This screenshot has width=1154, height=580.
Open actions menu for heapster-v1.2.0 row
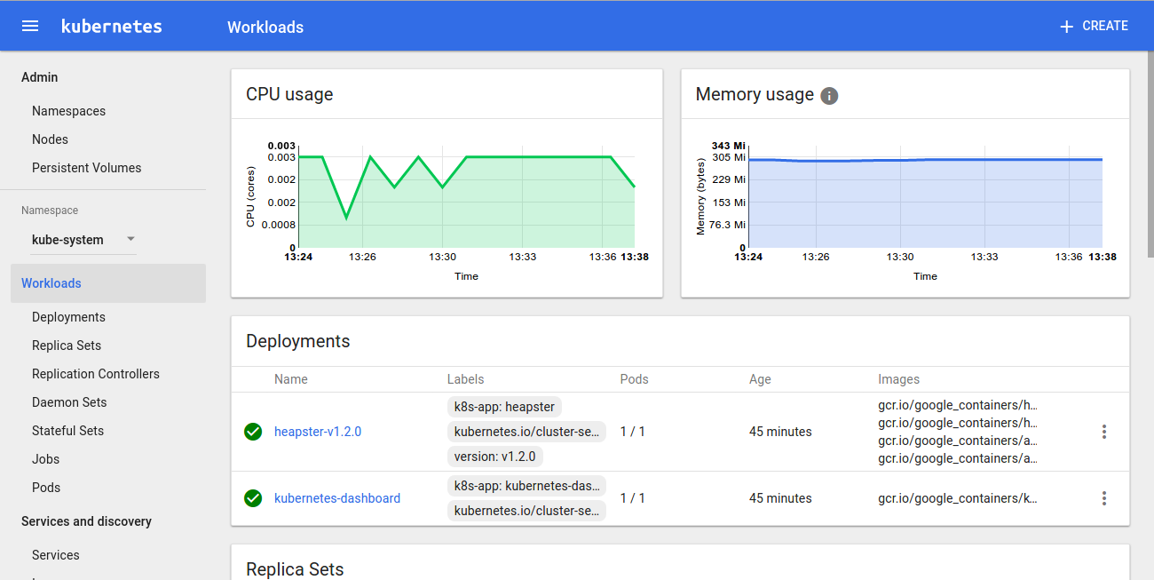[1104, 432]
